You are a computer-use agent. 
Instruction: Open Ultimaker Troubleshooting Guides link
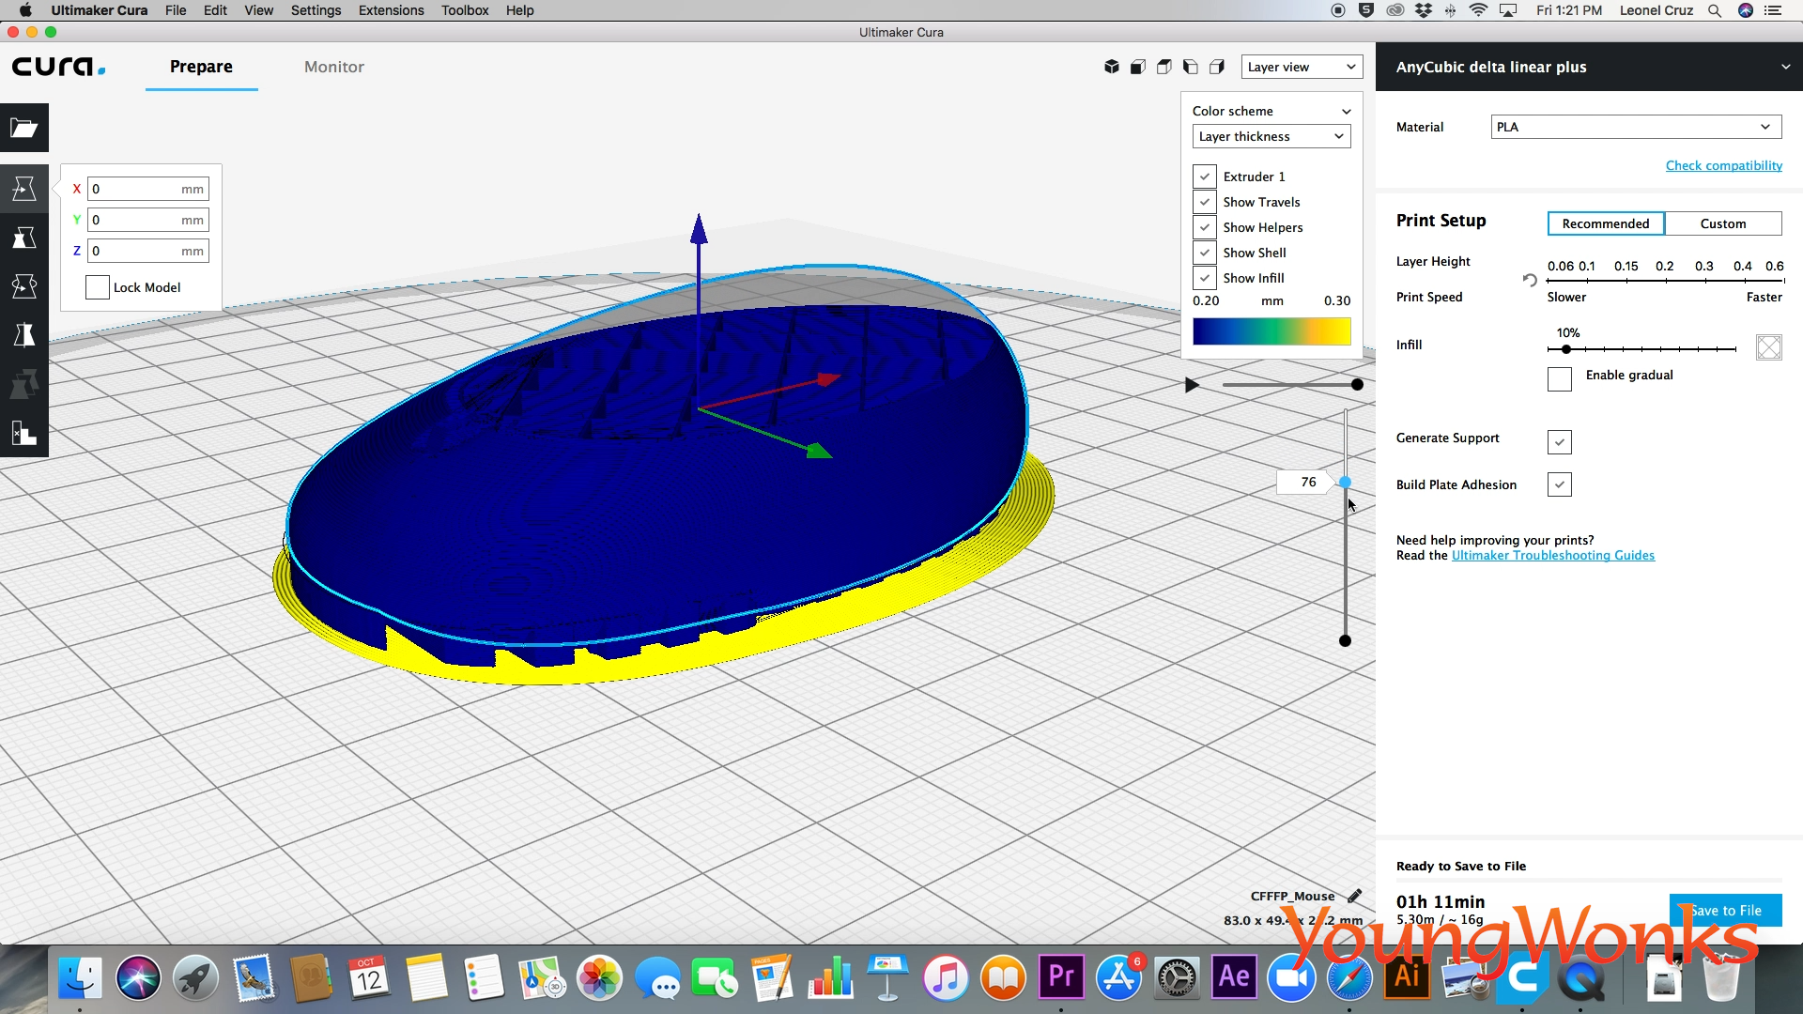pos(1553,555)
